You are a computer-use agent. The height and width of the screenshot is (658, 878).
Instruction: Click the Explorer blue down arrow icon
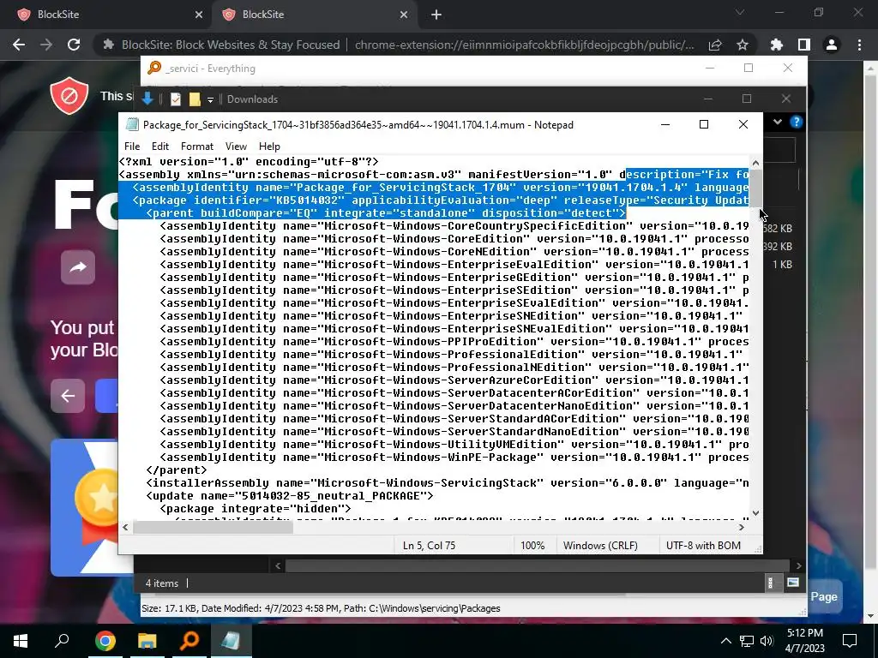pyautogui.click(x=147, y=99)
